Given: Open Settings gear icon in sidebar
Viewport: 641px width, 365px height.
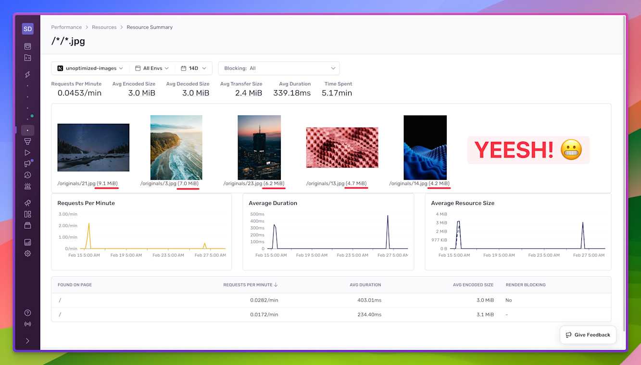Looking at the screenshot, I should coord(27,253).
